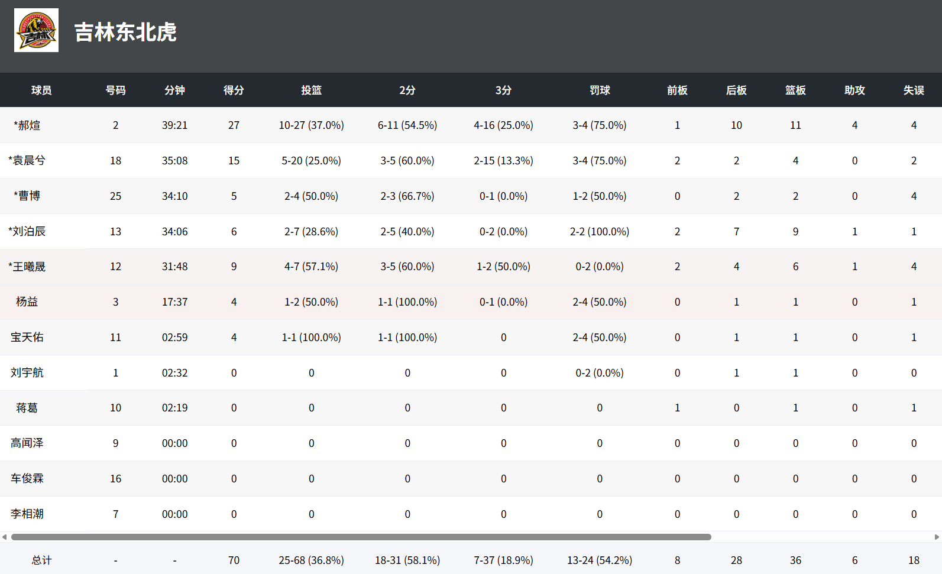Screen dimensions: 942x574
Task: Click total free throws 13-24 (54.2%)
Action: [x=600, y=560]
